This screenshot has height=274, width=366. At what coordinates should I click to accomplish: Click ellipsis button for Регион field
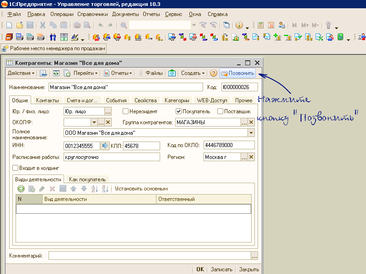click(244, 157)
